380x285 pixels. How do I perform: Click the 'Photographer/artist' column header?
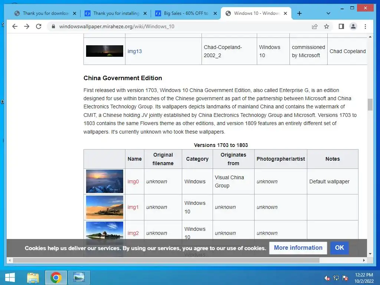click(281, 159)
